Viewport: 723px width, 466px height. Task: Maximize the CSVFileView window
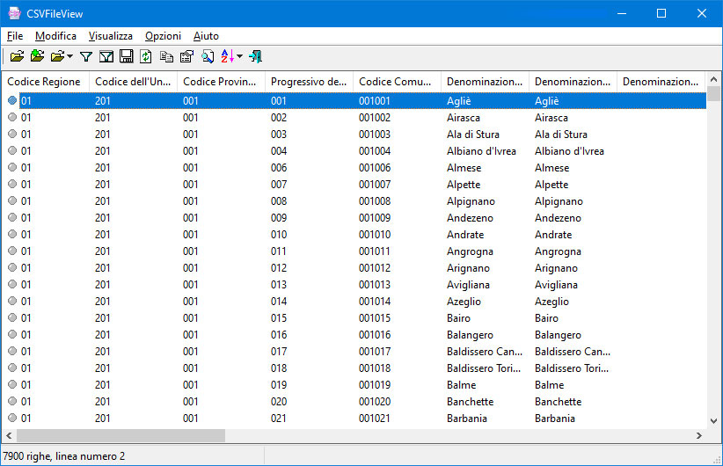point(661,13)
